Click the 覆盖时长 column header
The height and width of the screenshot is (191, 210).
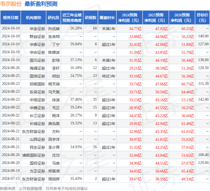pyautogui.click(x=107, y=17)
